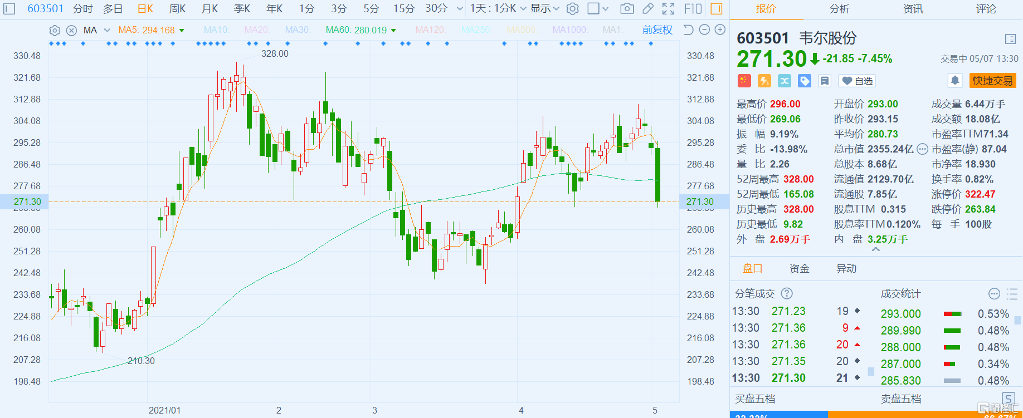Click the 271.30 current price axis label
The height and width of the screenshot is (418, 1023).
point(27,201)
